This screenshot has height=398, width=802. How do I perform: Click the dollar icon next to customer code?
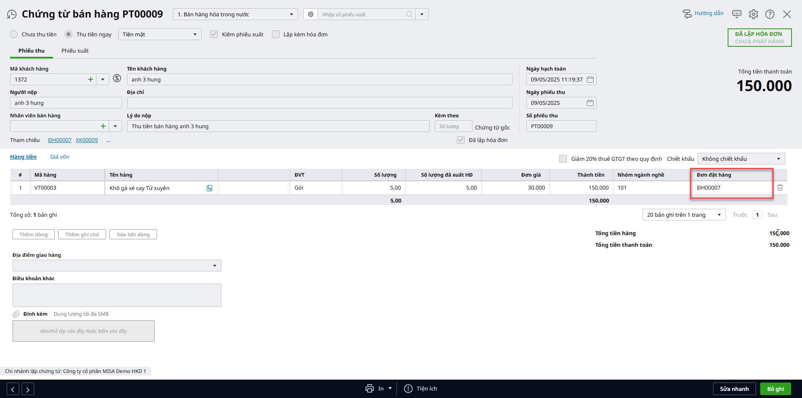117,79
